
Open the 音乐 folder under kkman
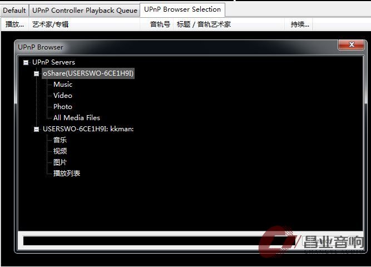tap(60, 140)
